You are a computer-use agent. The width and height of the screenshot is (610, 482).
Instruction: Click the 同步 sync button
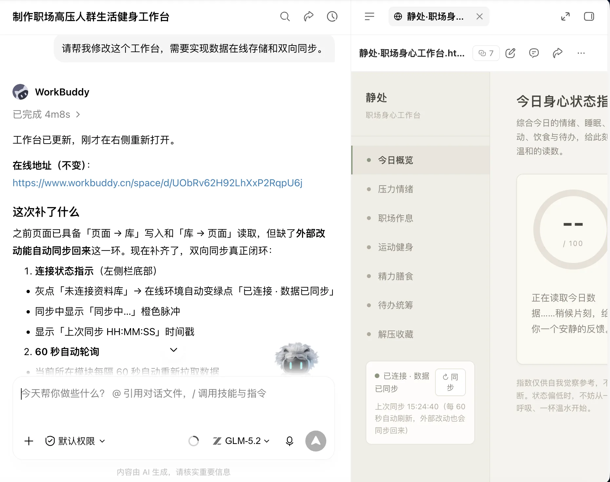(x=450, y=382)
